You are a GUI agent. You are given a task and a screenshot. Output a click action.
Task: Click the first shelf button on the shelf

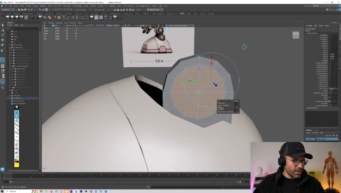coord(8,17)
